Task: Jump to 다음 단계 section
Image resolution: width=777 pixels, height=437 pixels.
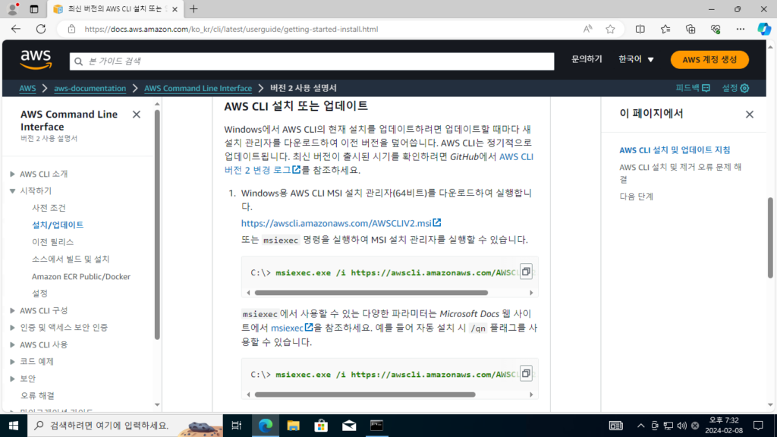Action: 637,196
